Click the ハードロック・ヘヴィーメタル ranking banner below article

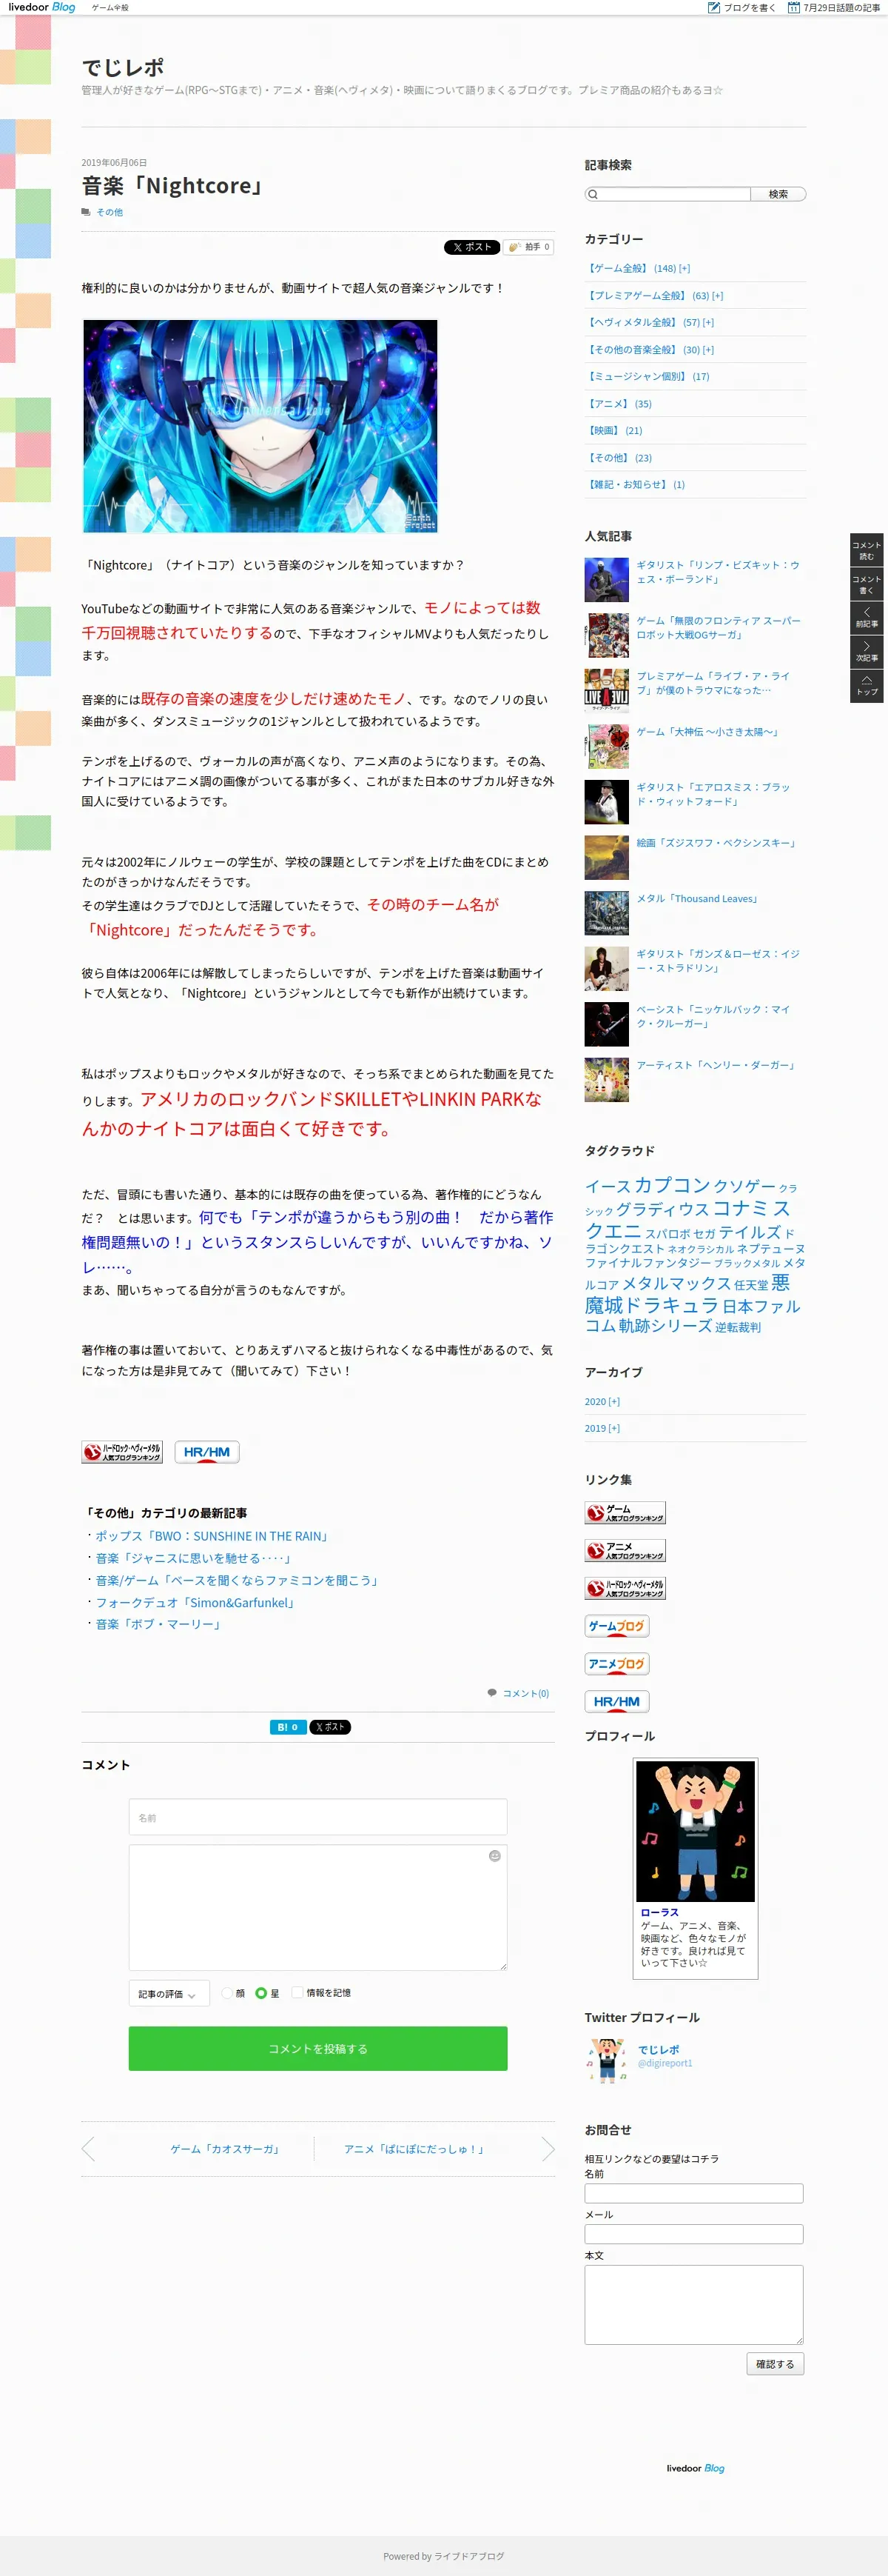tap(122, 1452)
